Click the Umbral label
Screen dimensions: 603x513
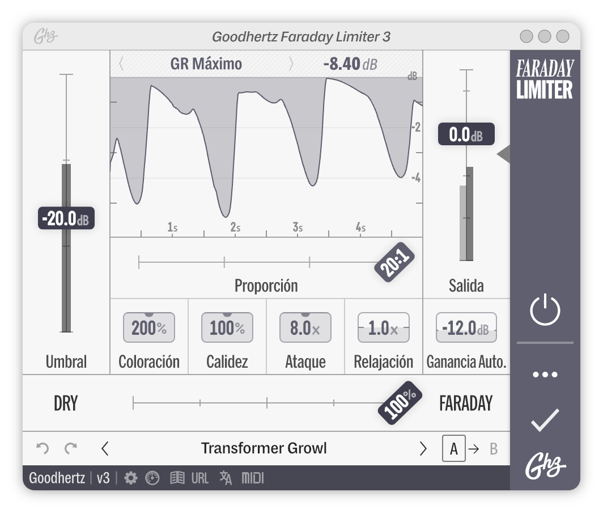[x=66, y=361]
